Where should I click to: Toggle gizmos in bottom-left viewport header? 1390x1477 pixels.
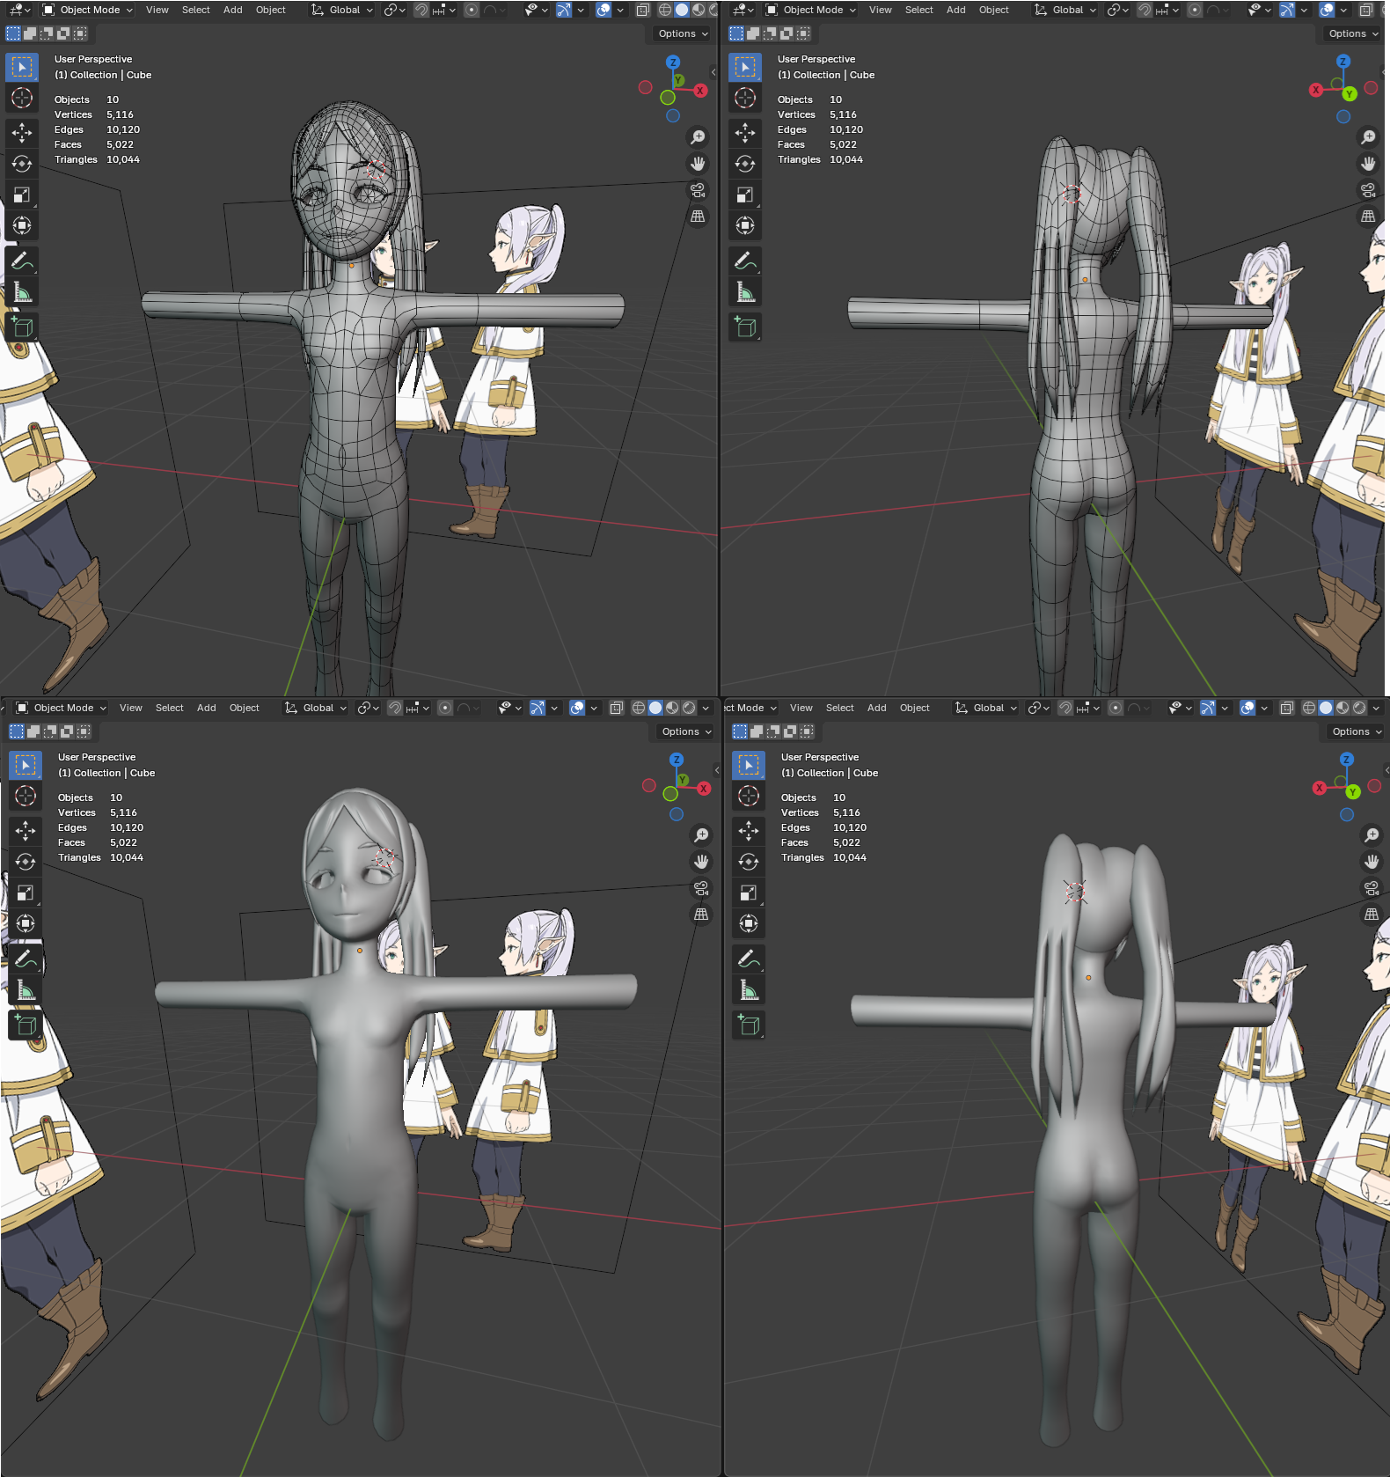[x=538, y=708]
